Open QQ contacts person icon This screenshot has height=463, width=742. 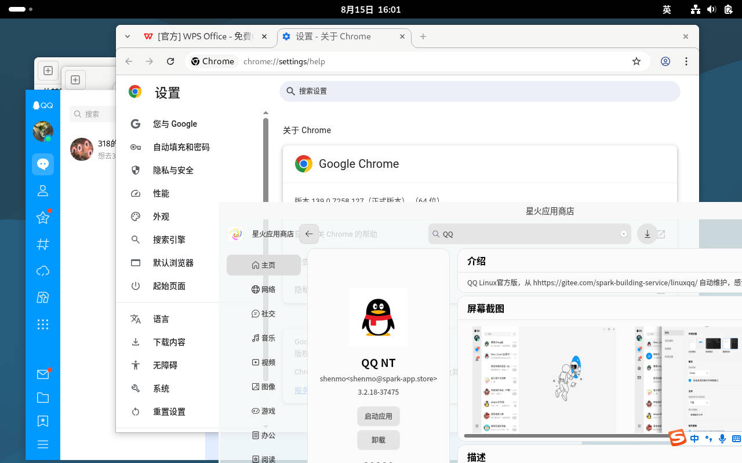(43, 191)
